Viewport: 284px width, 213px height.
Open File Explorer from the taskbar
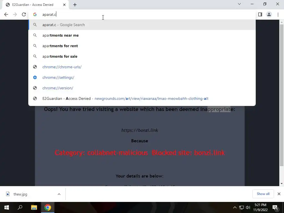click(34, 207)
